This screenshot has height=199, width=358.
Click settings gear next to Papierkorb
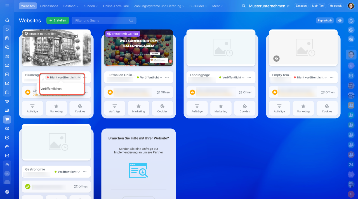coord(340,20)
